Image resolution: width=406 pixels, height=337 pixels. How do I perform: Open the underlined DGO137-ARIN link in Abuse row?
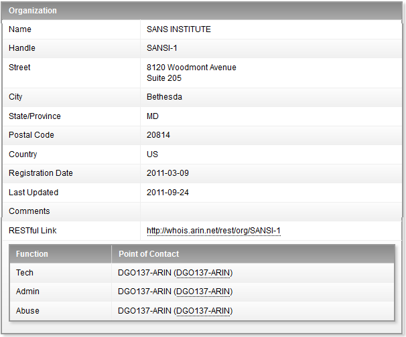203,311
